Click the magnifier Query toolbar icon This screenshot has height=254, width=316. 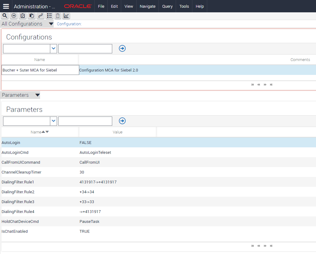pos(5,16)
